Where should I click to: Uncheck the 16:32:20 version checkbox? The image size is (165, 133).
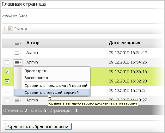click(7, 81)
